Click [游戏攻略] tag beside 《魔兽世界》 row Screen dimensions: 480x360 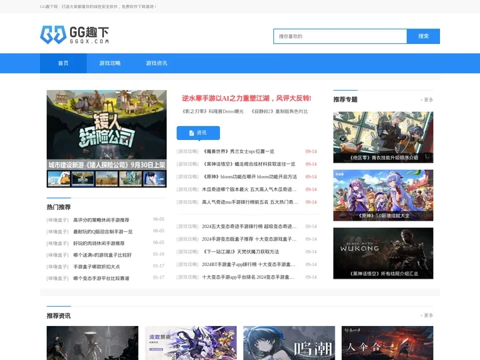coord(187,151)
